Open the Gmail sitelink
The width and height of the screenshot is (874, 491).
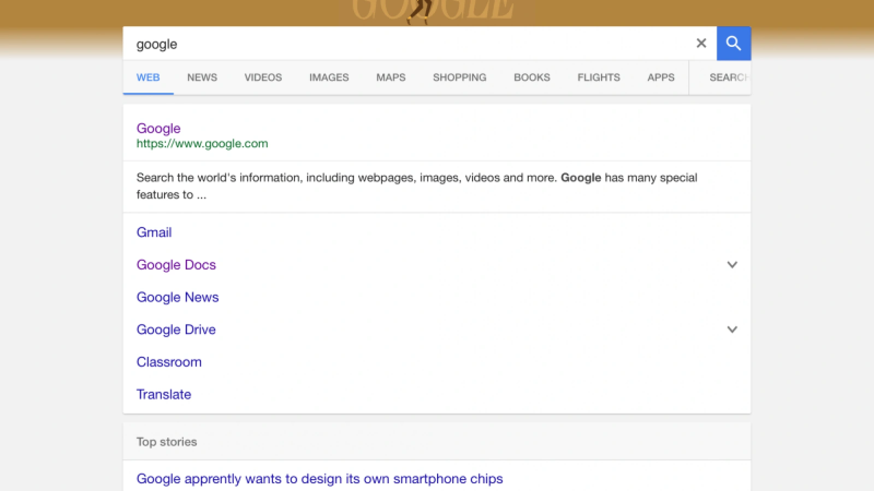click(x=154, y=232)
